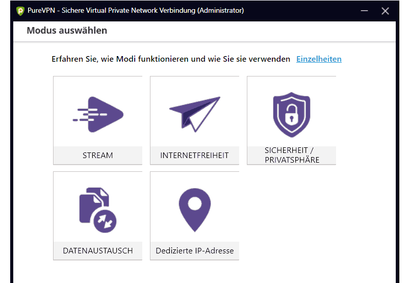Pick the SICHERHEIT / PRIVATSPHÄRE label
The image size is (408, 283).
pyautogui.click(x=292, y=155)
